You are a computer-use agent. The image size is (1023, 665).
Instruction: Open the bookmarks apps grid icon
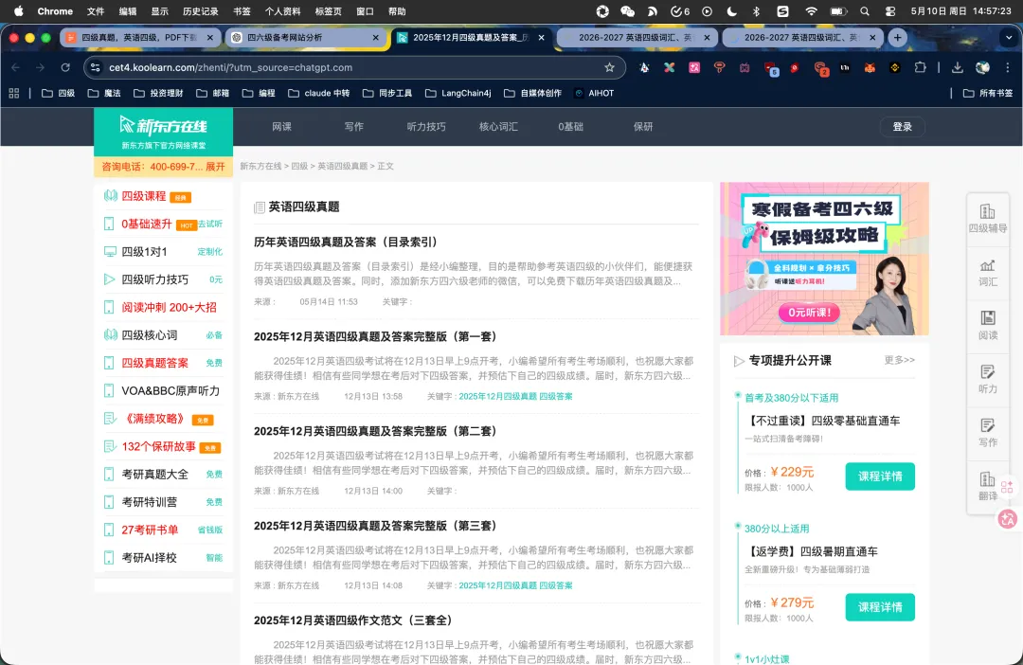13,94
